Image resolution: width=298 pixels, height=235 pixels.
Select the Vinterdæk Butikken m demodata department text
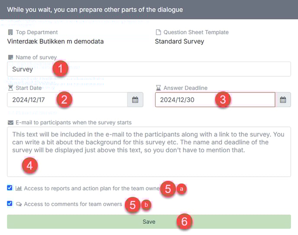(x=55, y=42)
